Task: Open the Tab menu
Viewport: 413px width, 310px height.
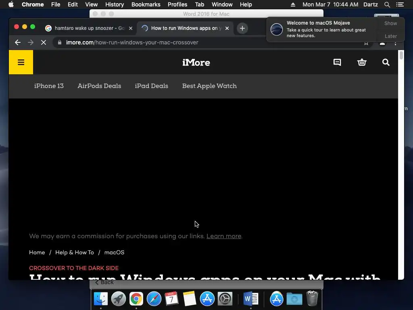Action: click(x=199, y=4)
